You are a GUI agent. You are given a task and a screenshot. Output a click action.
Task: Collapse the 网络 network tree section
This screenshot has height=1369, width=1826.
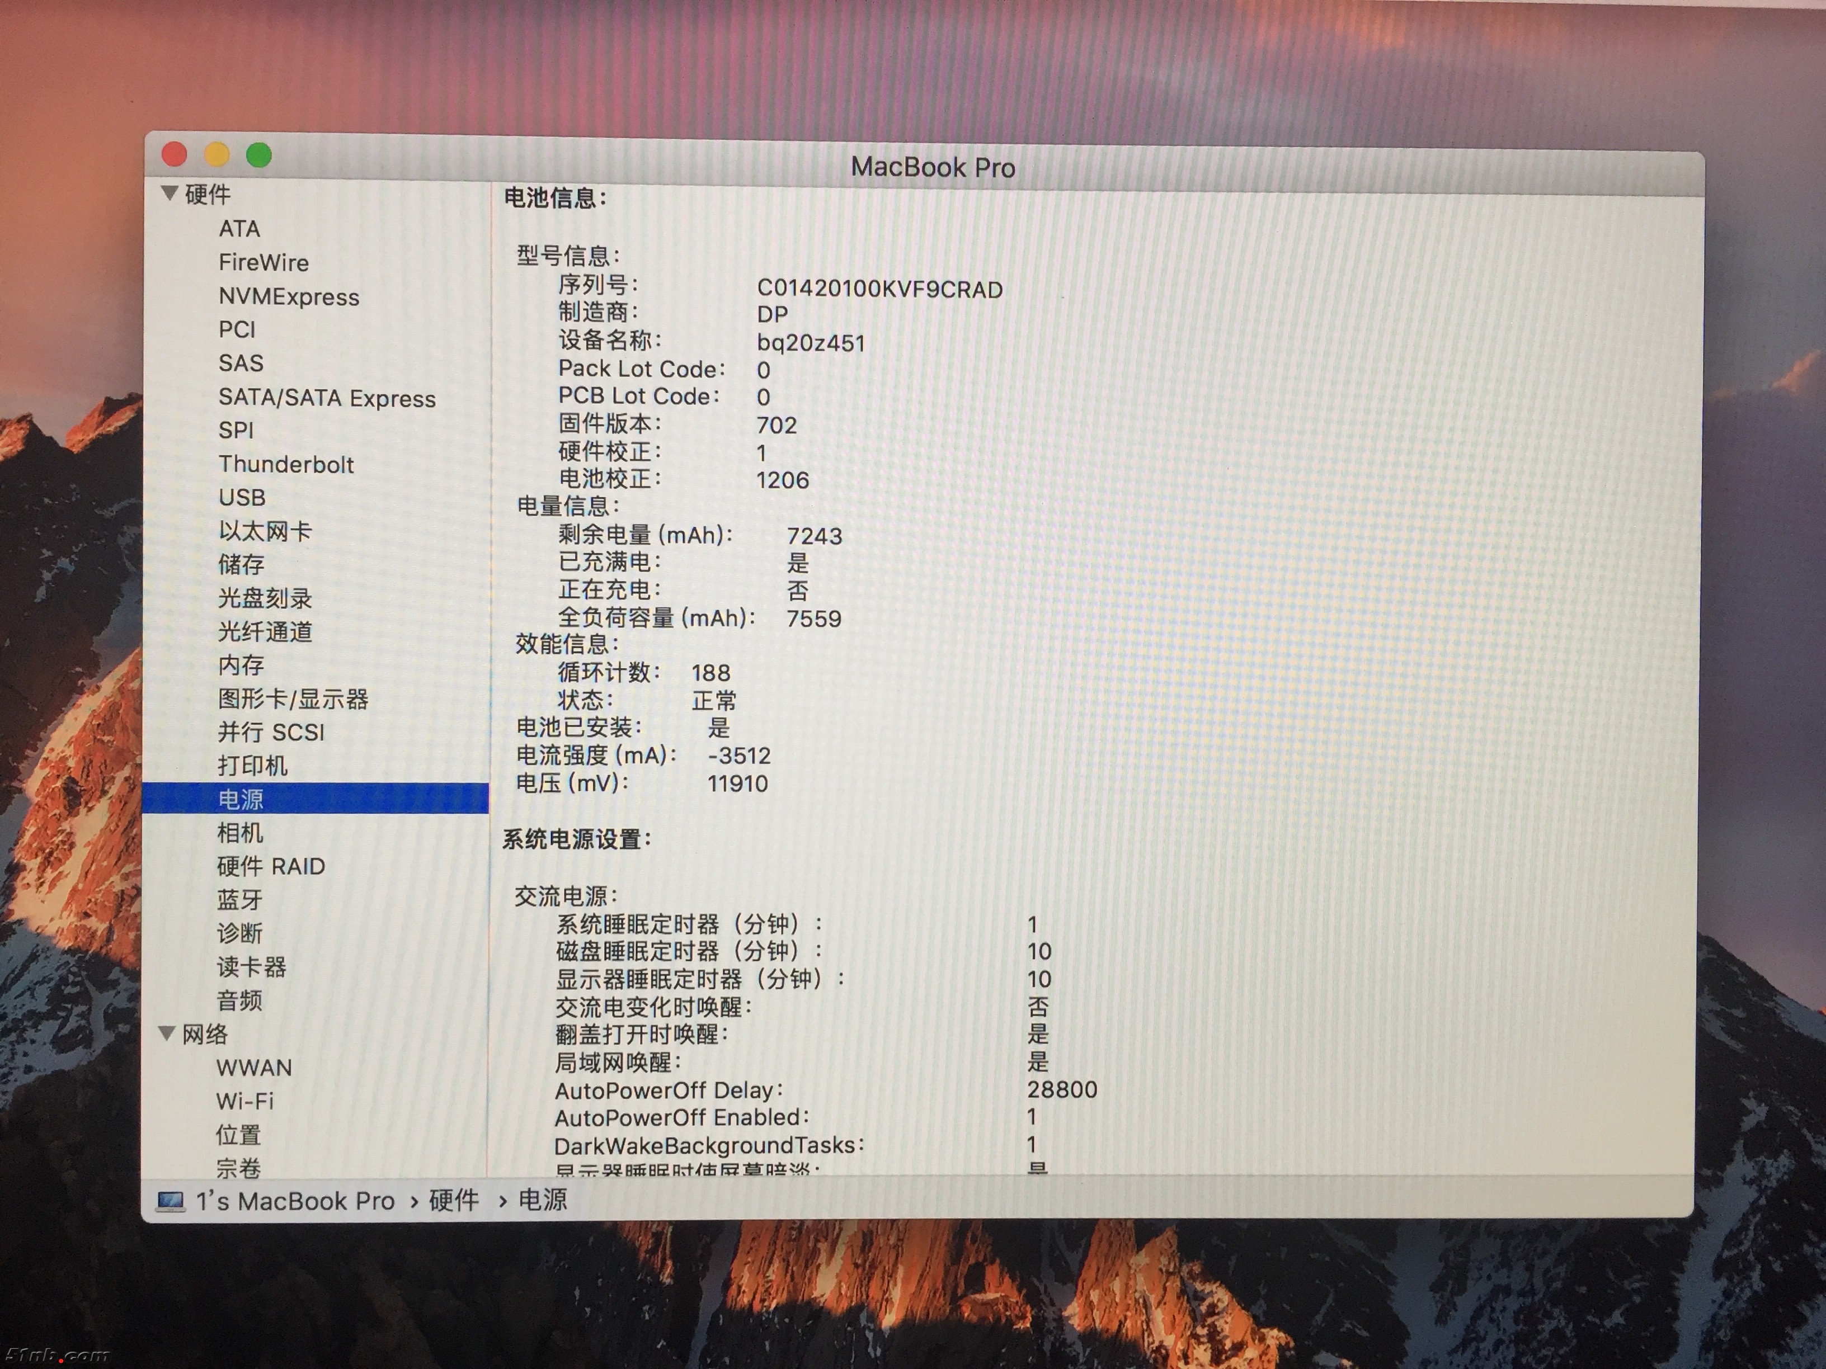167,1033
